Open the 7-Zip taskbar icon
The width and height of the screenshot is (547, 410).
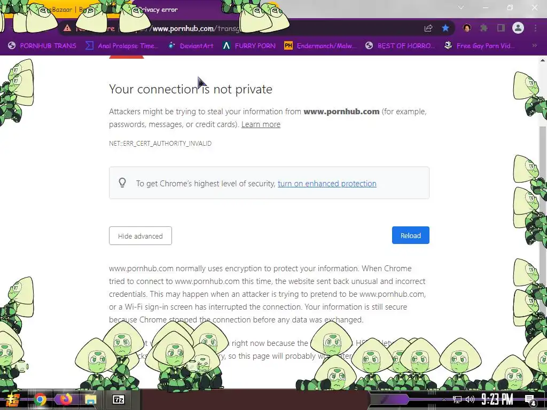(x=119, y=399)
